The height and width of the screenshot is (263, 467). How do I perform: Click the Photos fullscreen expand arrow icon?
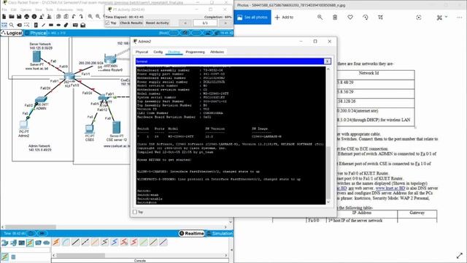[460, 256]
